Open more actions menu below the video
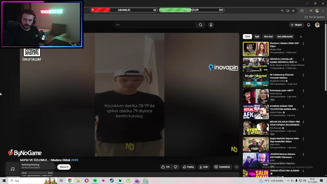Viewport: 327px width, 184px height. tap(237, 167)
